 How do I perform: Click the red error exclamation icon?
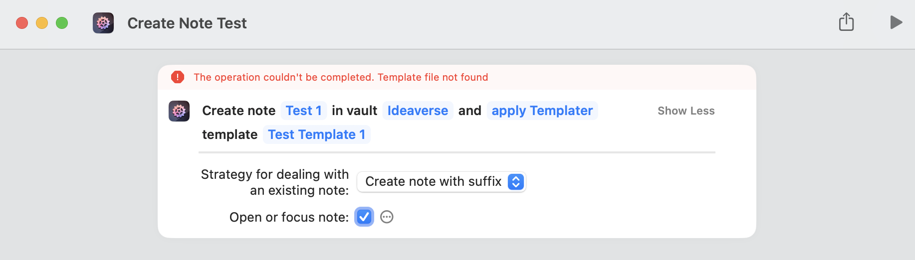tap(178, 77)
